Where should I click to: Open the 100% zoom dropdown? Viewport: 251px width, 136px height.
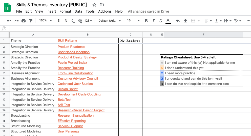click(46, 21)
